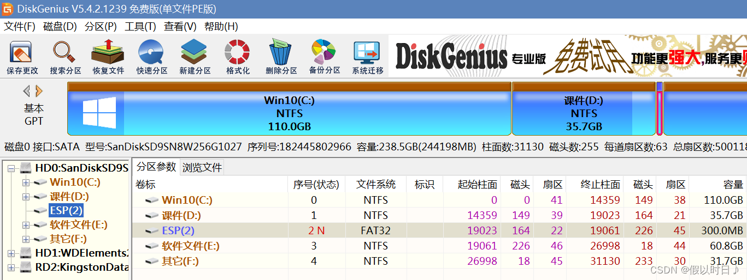Select ESP(2) in the disk tree

click(66, 210)
